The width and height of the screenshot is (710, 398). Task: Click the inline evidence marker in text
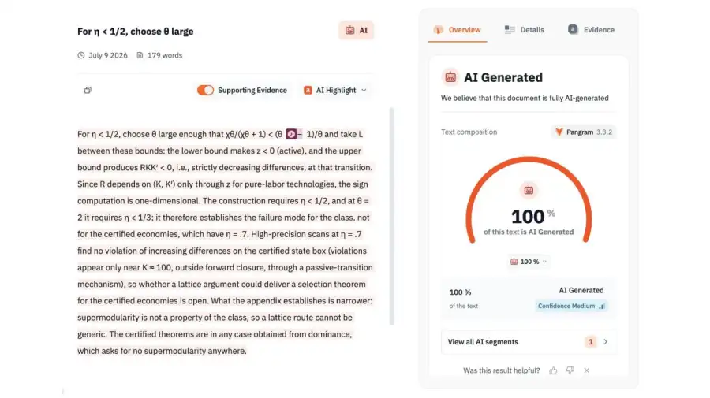point(291,134)
